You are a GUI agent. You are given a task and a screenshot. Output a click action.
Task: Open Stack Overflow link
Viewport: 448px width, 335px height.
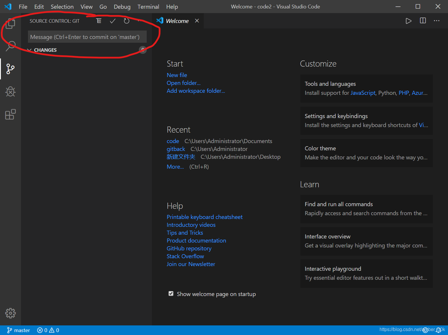185,256
